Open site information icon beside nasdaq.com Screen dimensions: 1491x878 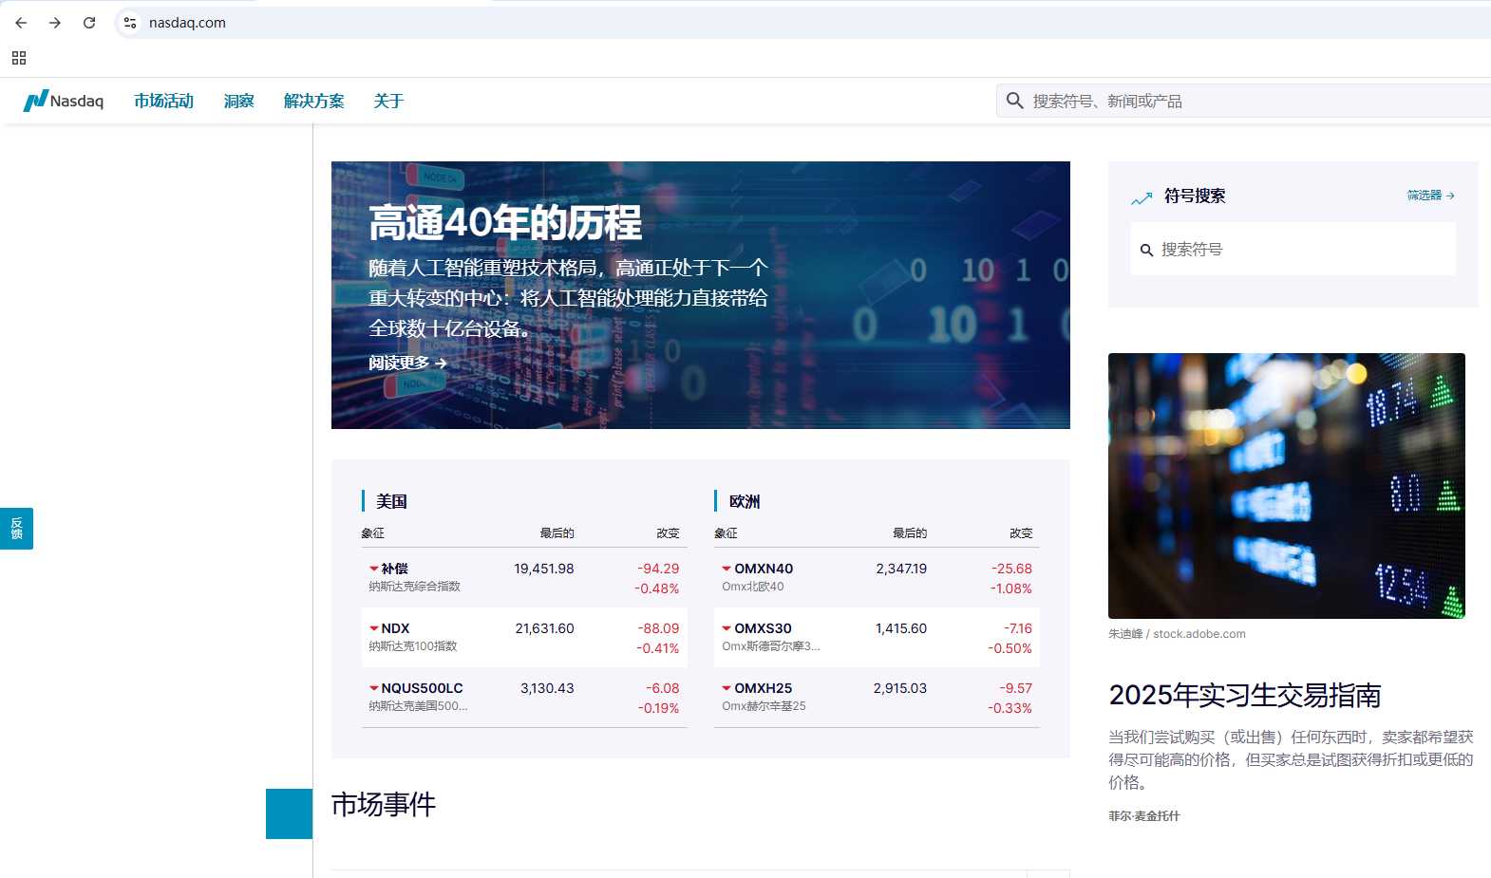pos(130,23)
